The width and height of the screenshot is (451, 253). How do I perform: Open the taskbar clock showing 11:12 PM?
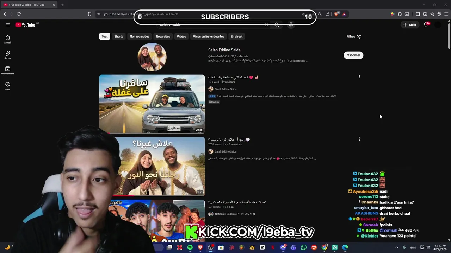pos(440,247)
